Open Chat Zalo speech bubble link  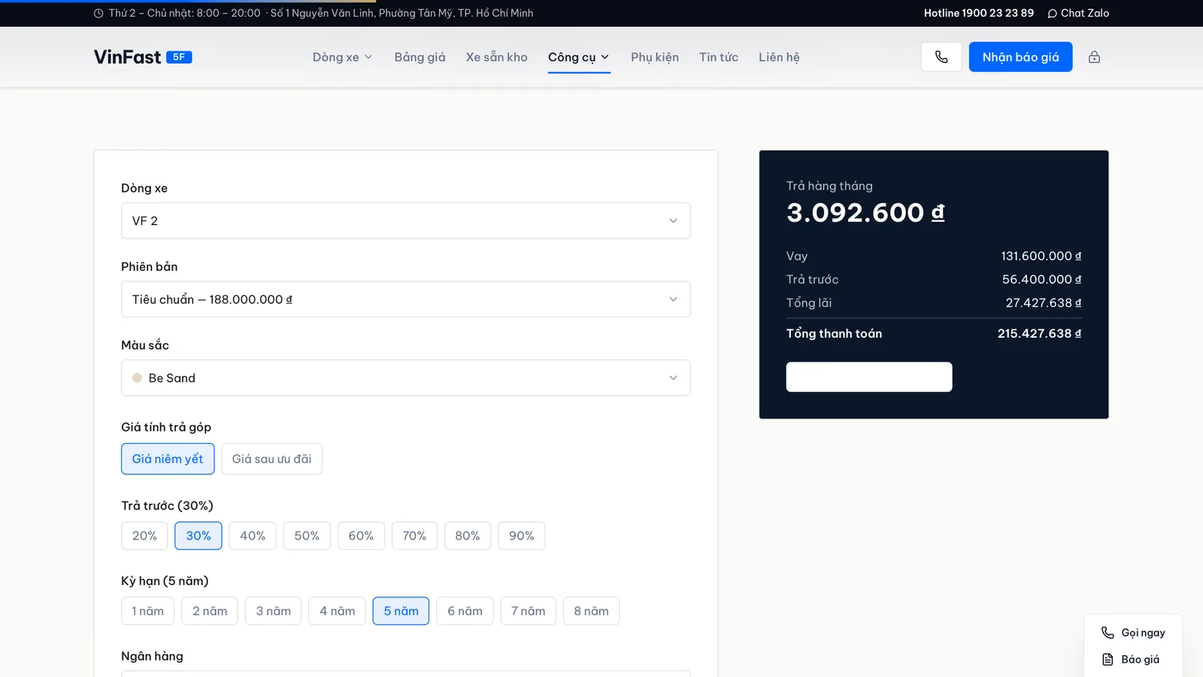tap(1078, 13)
